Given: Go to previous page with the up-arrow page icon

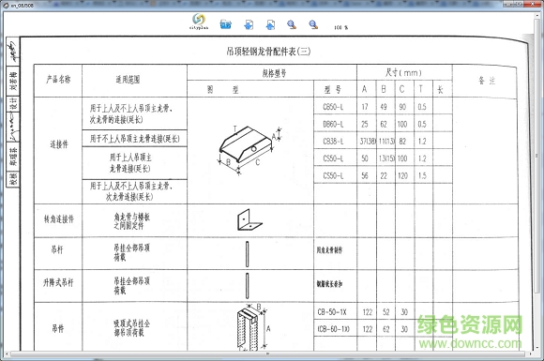Looking at the screenshot, I should click(270, 24).
